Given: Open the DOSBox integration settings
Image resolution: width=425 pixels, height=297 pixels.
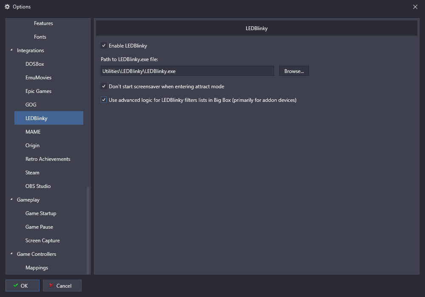Looking at the screenshot, I should click(35, 64).
